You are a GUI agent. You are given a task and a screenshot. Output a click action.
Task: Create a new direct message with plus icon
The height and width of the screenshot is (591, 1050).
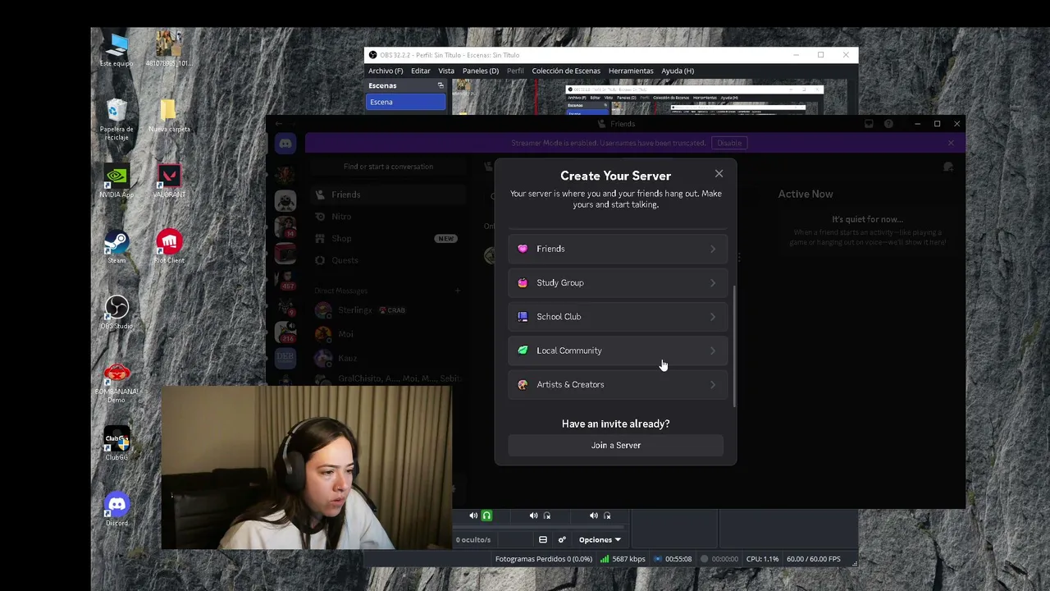[x=458, y=291]
